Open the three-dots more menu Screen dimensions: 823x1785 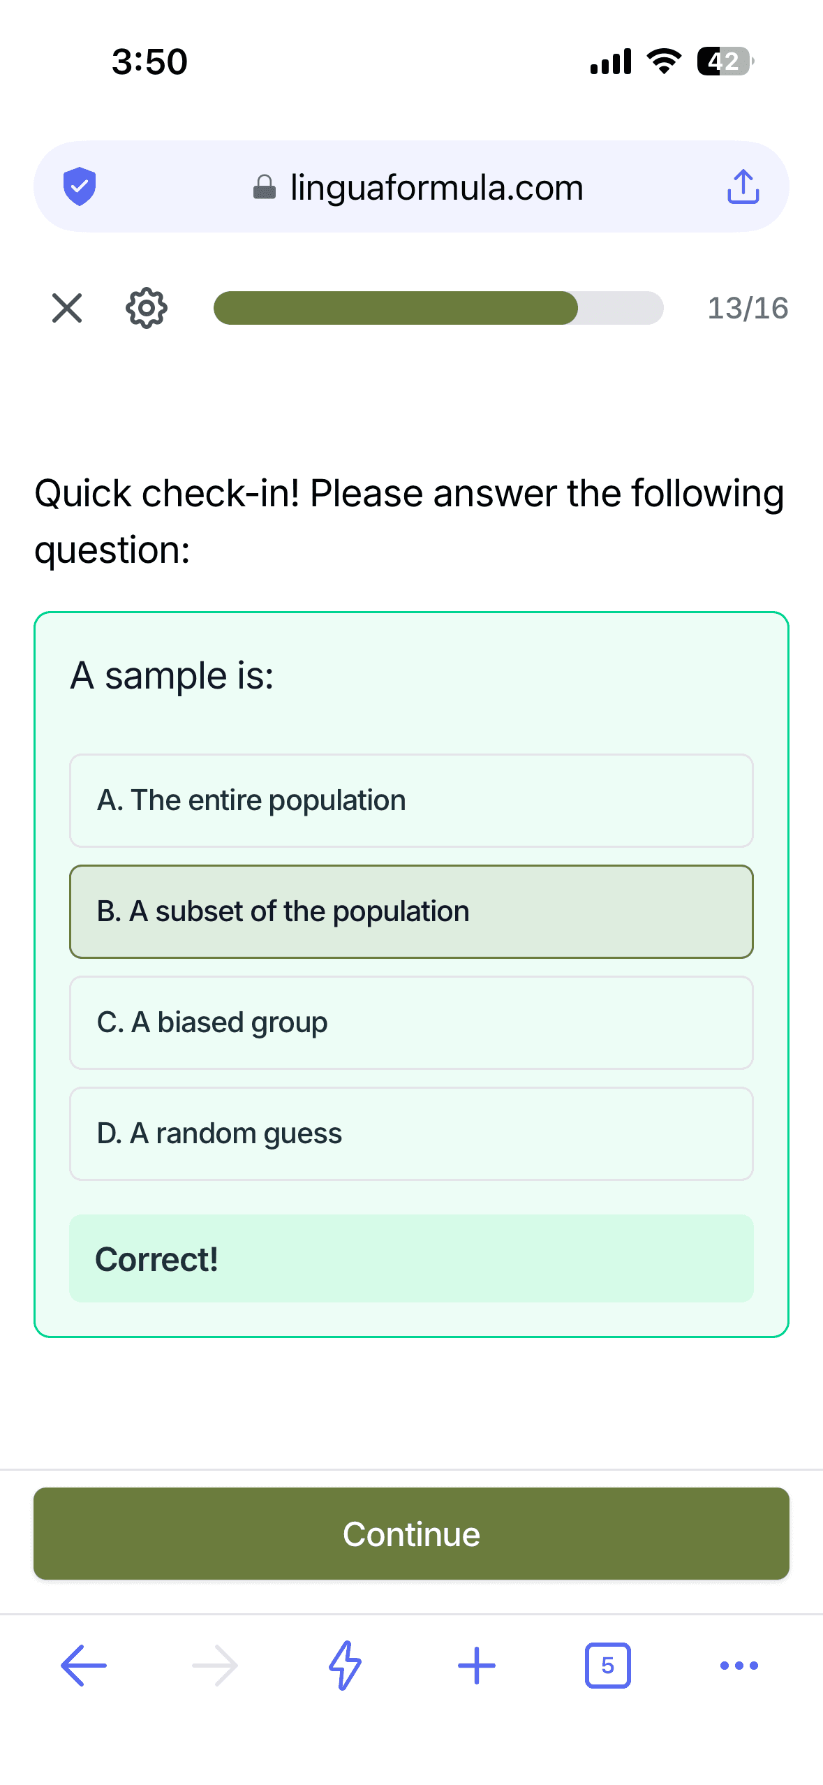pos(739,1666)
